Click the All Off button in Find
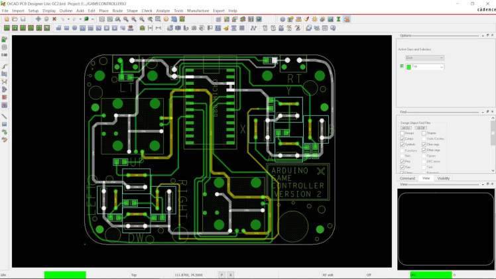 coord(420,128)
